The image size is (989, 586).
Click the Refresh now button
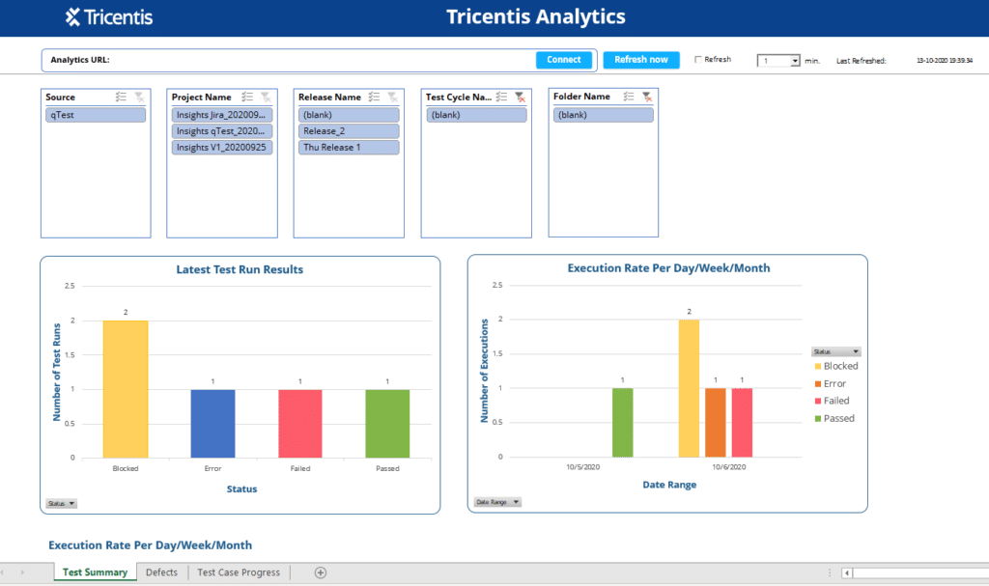pos(641,59)
